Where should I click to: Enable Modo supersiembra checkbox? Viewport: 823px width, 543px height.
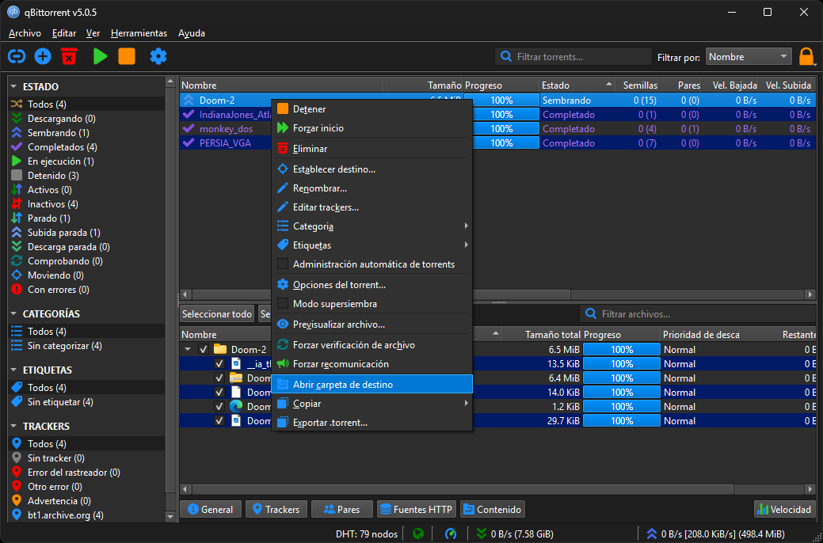pos(283,304)
